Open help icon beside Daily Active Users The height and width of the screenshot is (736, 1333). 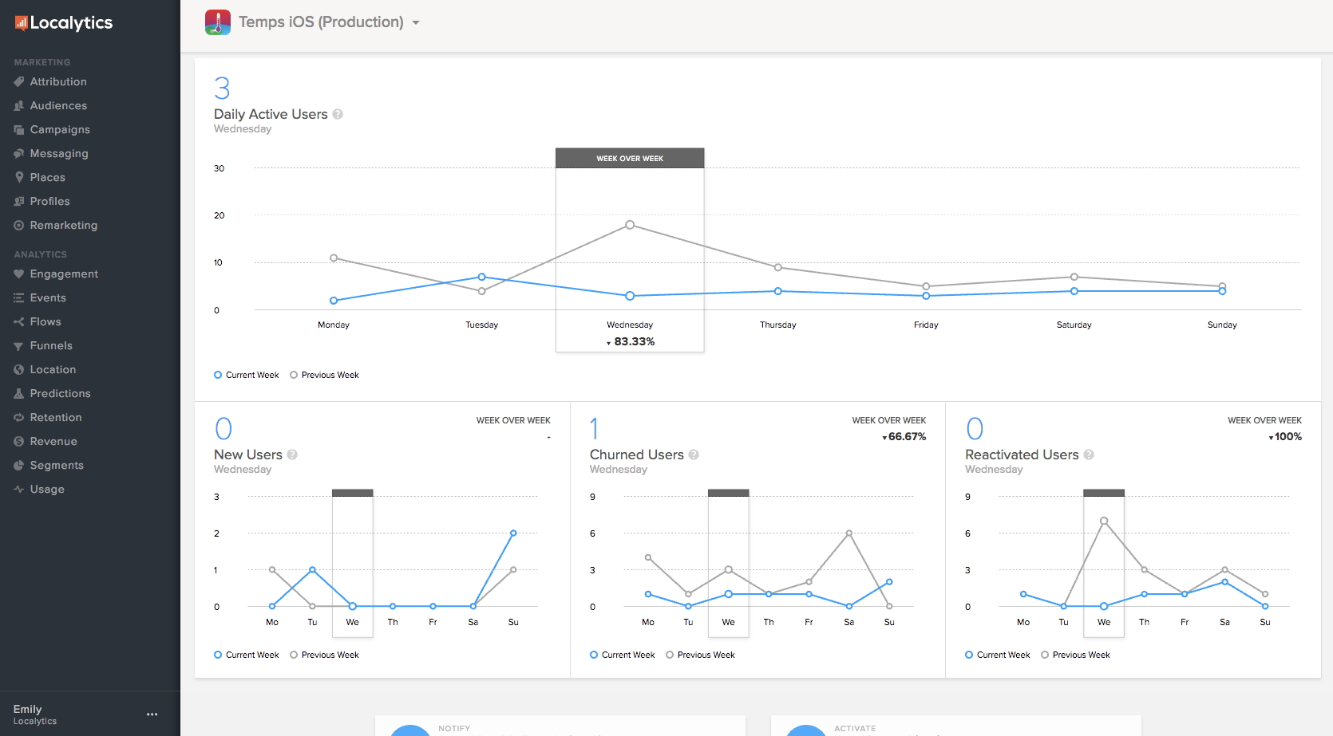point(338,114)
